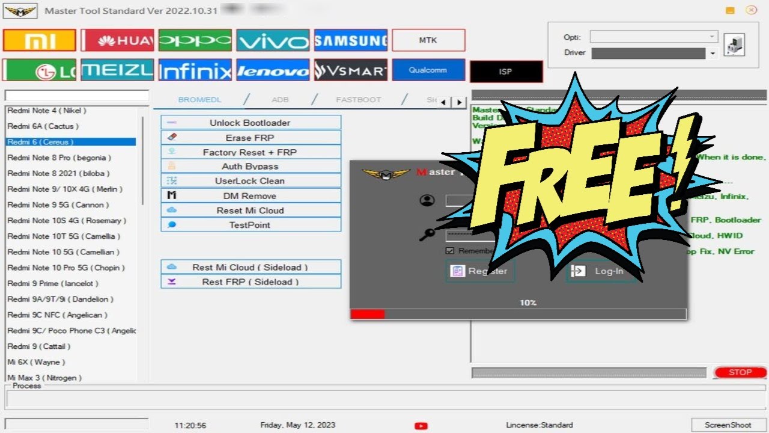Click Erase FRP button
The width and height of the screenshot is (769, 433).
click(x=251, y=138)
